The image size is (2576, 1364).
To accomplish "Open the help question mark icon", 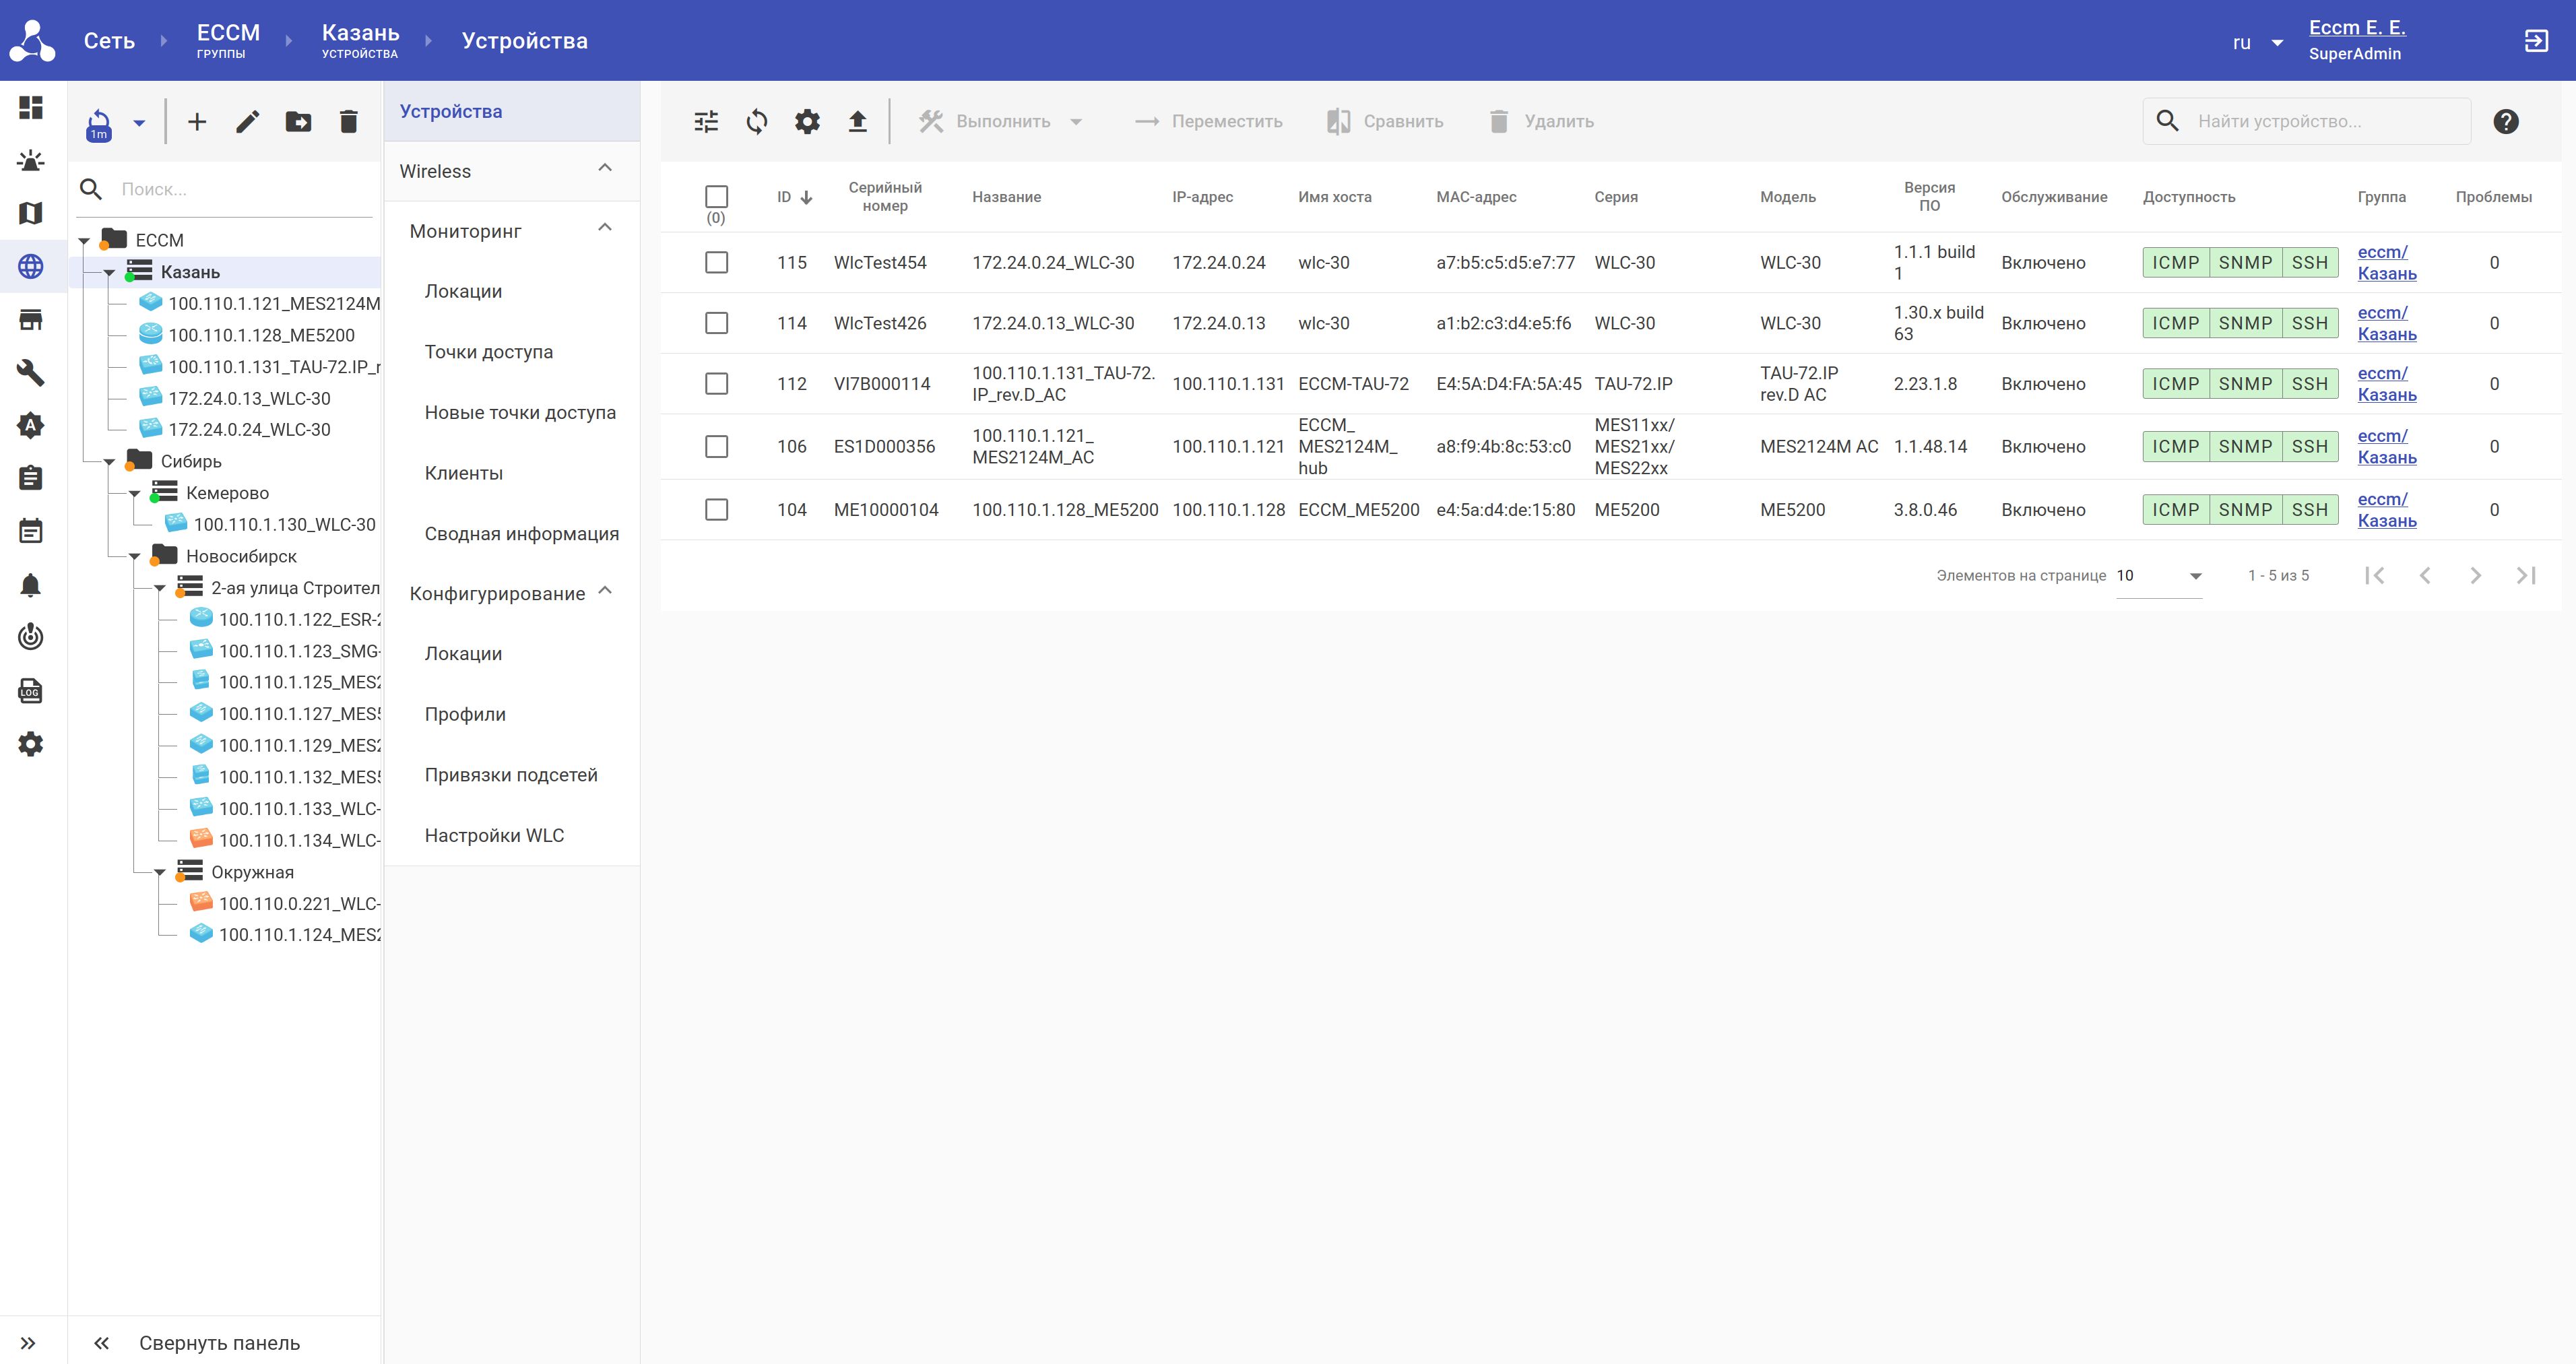I will [2505, 122].
